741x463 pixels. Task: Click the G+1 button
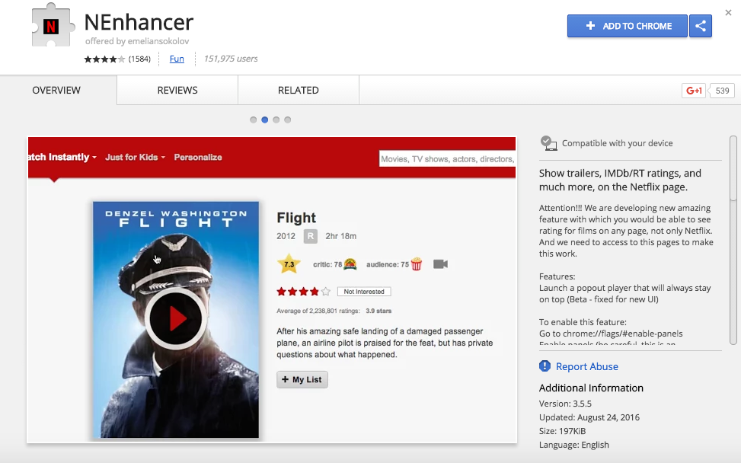tap(694, 91)
